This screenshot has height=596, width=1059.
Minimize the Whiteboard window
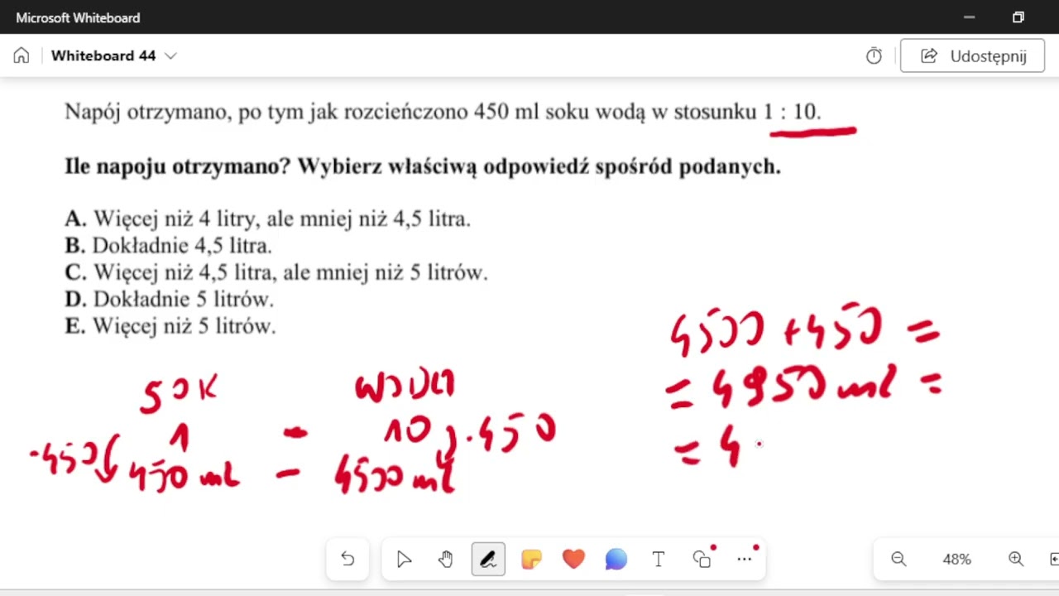point(970,17)
